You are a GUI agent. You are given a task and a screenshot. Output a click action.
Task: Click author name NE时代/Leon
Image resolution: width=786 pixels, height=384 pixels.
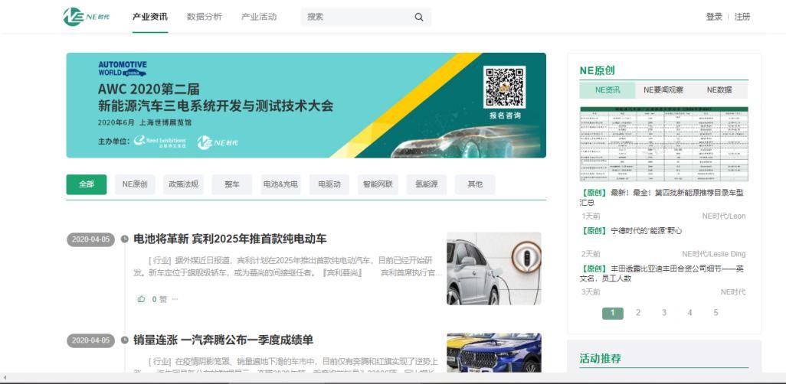724,216
